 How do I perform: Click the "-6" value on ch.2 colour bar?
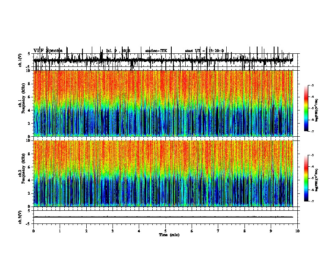point(312,190)
